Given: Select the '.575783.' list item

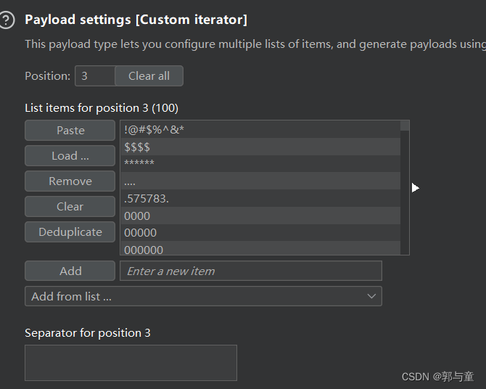Looking at the screenshot, I should click(x=260, y=198).
